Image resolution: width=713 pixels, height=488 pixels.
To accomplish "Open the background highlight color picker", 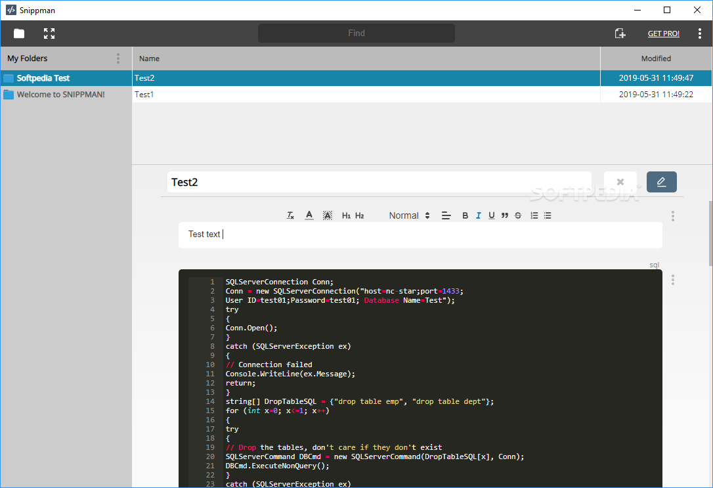I will point(328,215).
